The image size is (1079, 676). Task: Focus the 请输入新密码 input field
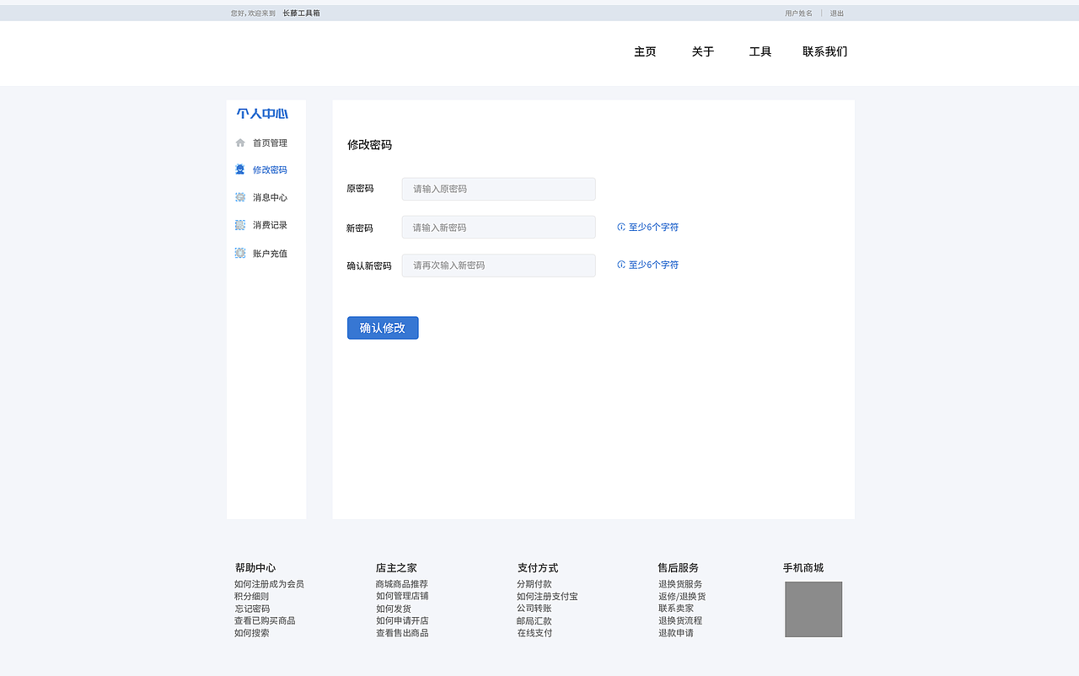tap(498, 227)
